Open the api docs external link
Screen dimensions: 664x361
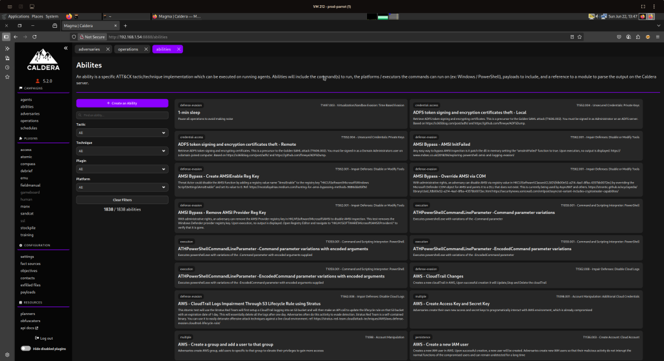29,328
